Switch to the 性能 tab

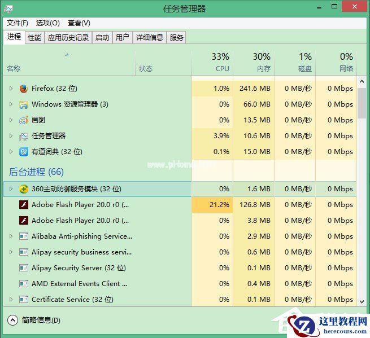(x=34, y=37)
